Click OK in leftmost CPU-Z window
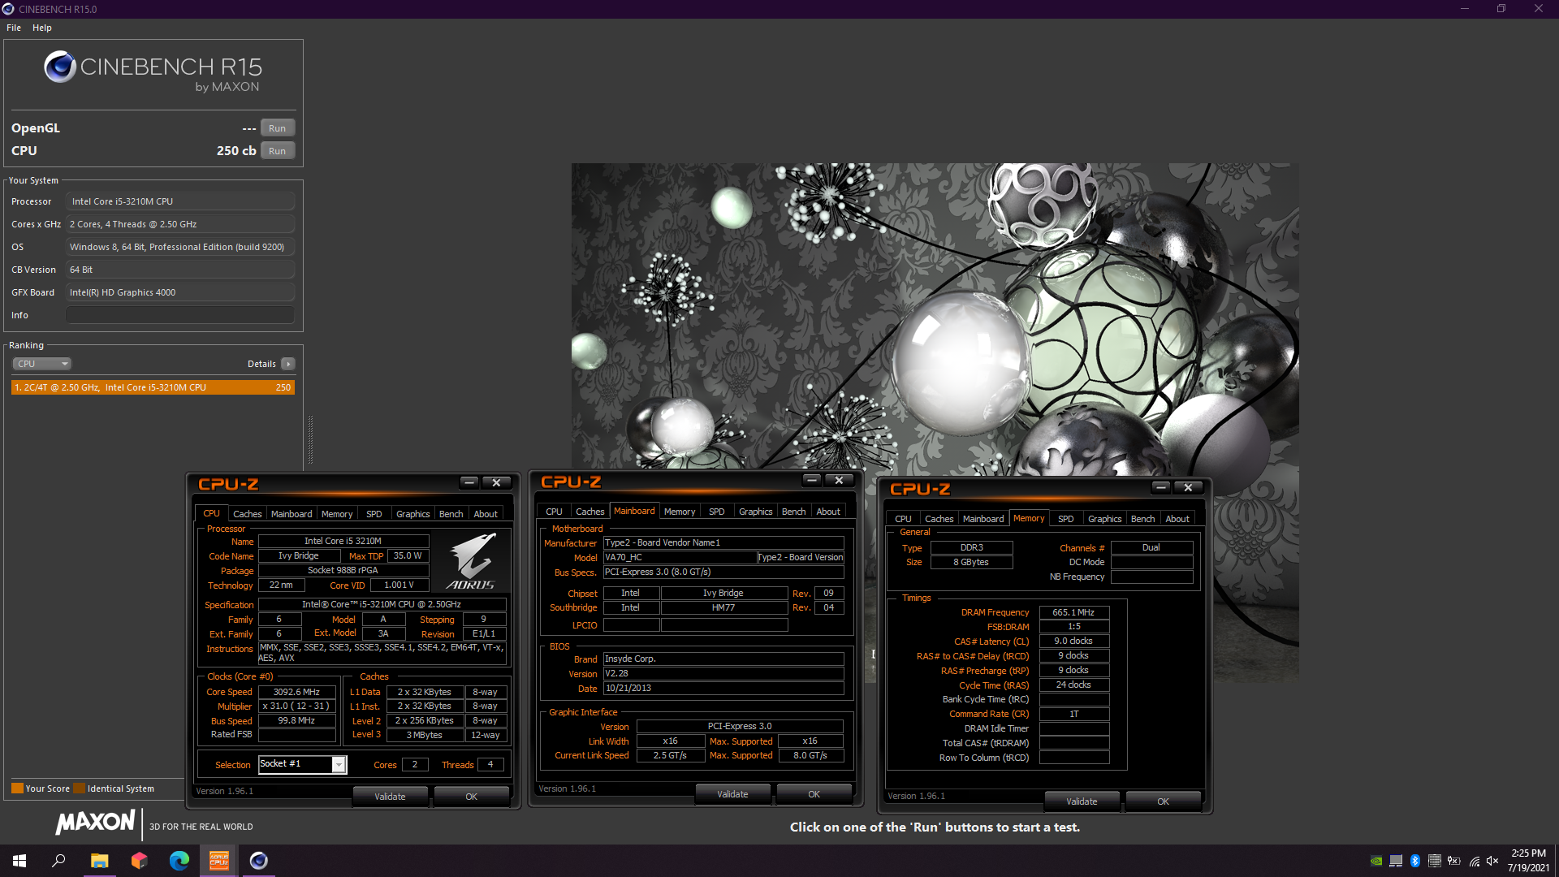The image size is (1559, 877). (471, 797)
